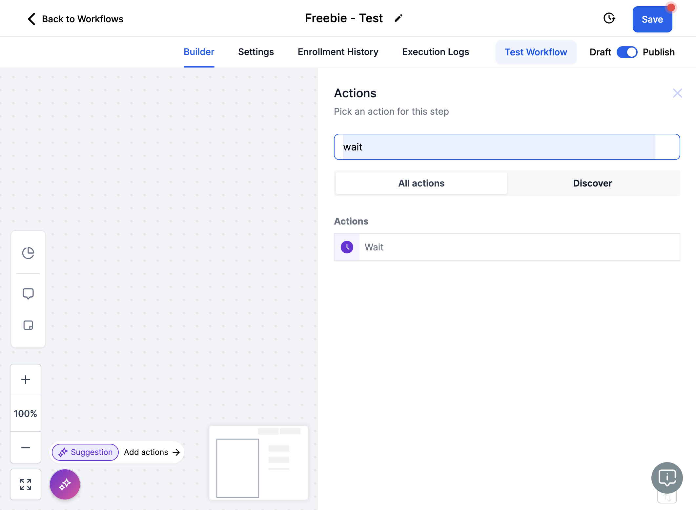Click the Test Workflow button
This screenshot has height=510, width=696.
pos(536,52)
